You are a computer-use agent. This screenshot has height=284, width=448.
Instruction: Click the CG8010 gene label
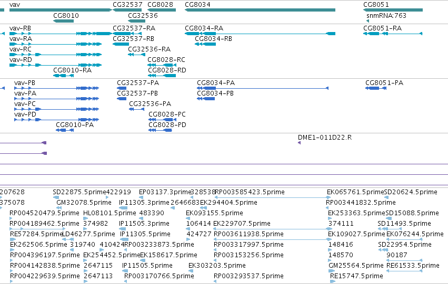click(x=66, y=15)
